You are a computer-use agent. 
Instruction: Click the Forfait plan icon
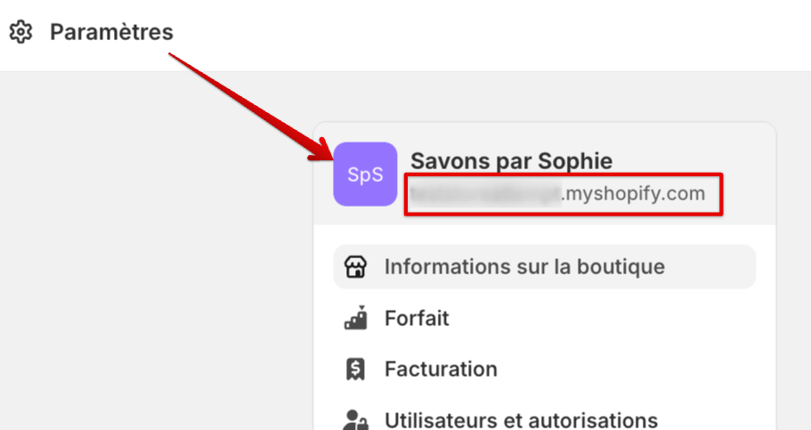(356, 318)
